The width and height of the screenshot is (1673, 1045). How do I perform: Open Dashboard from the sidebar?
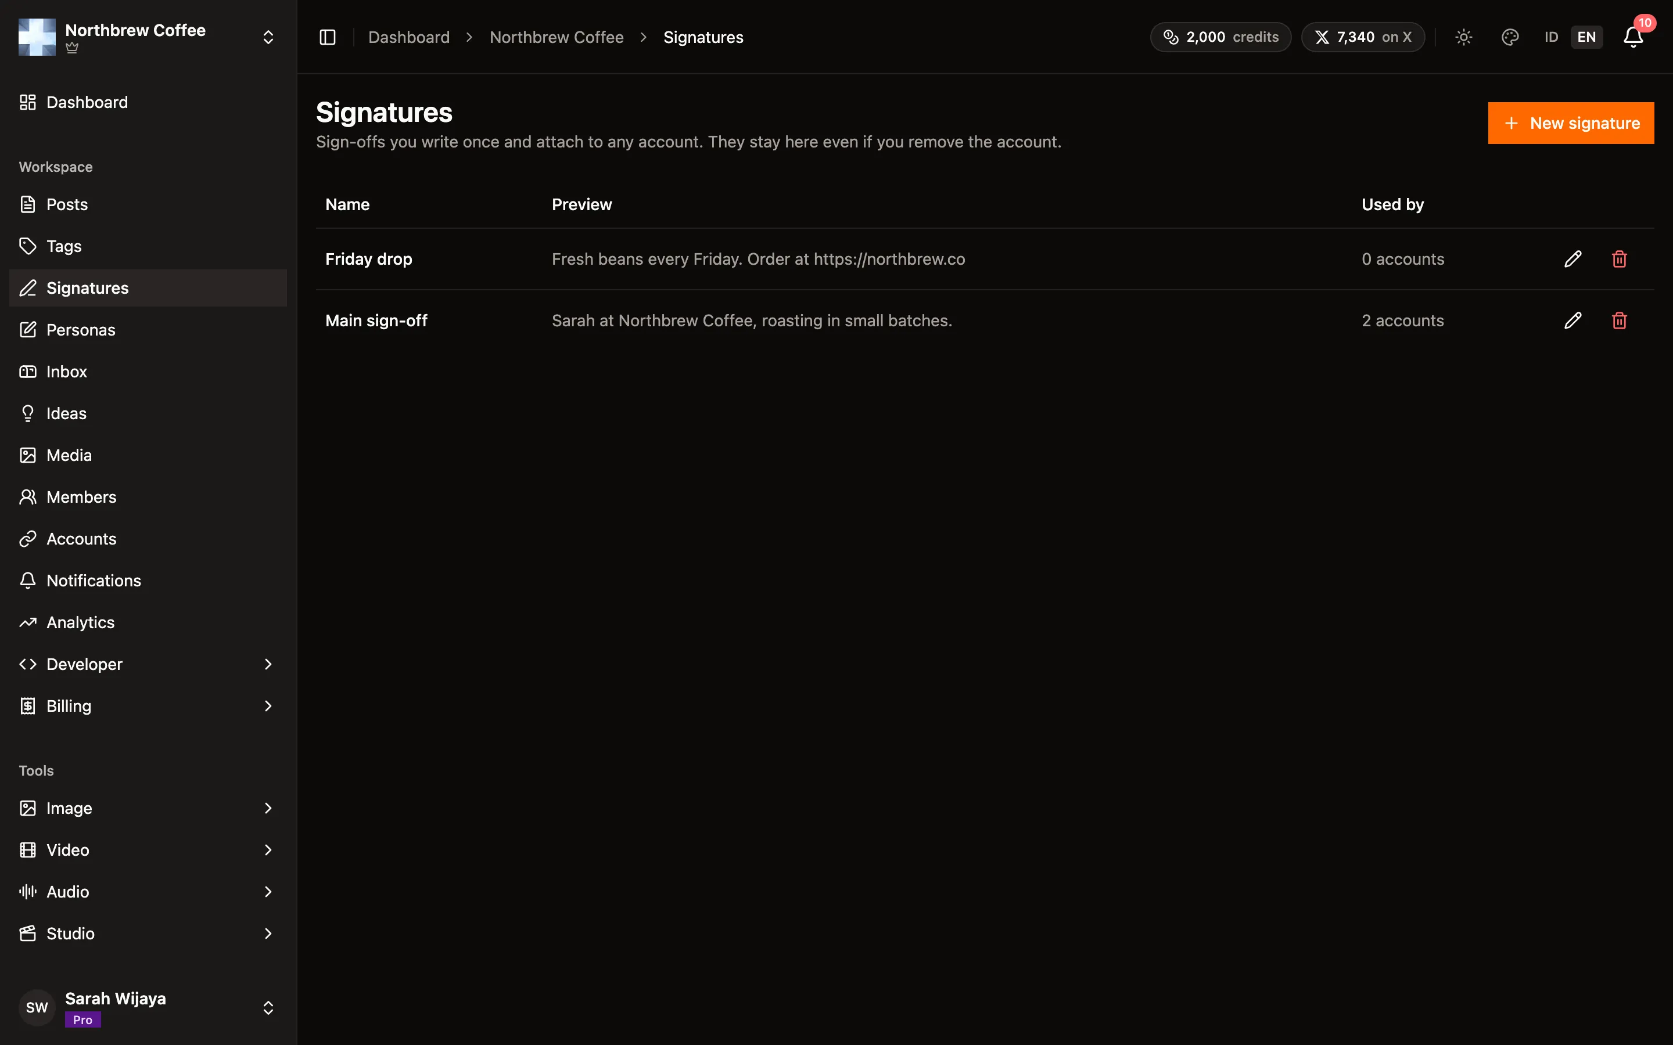click(148, 102)
